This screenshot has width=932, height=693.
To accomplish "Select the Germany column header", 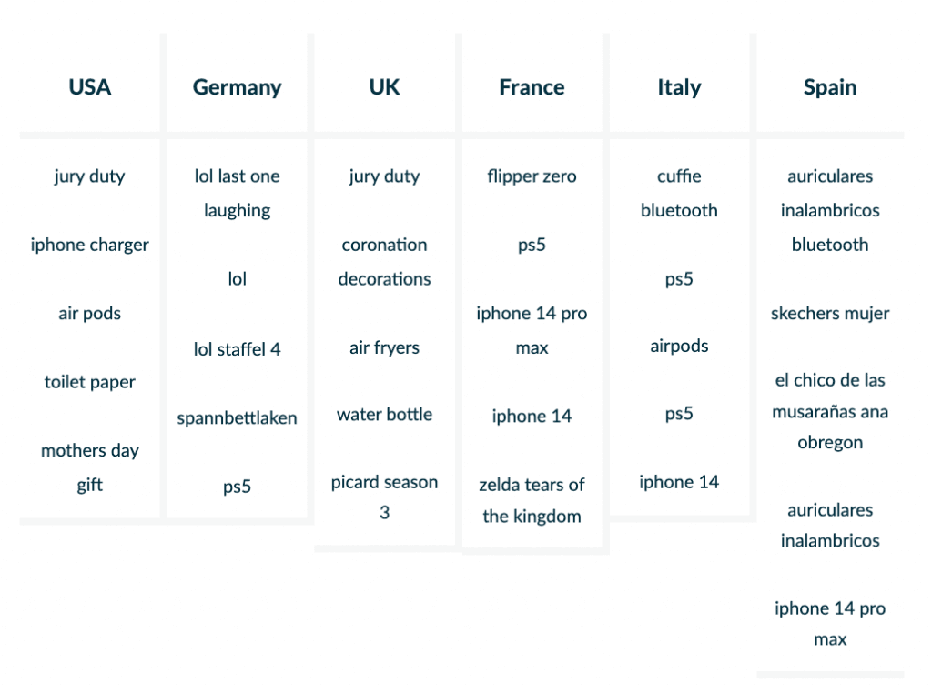I will [x=237, y=87].
